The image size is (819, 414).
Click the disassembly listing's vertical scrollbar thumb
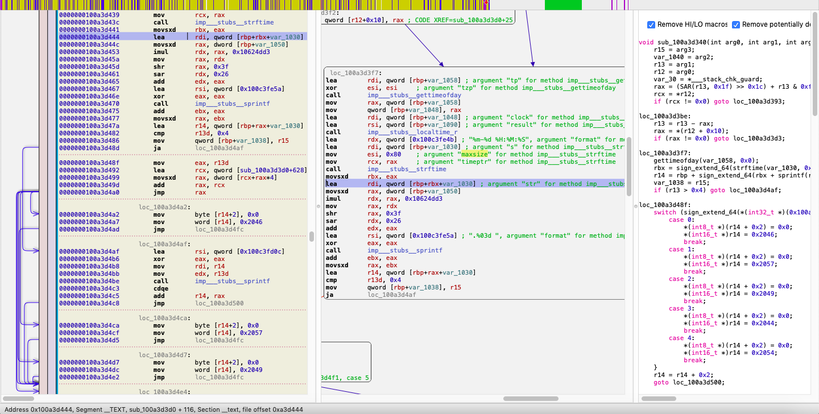click(x=312, y=237)
